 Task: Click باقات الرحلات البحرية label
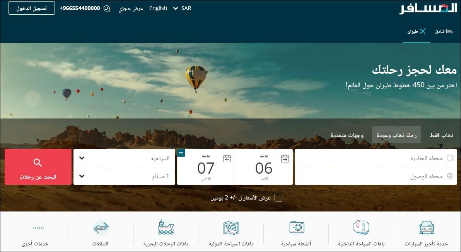pos(166,244)
